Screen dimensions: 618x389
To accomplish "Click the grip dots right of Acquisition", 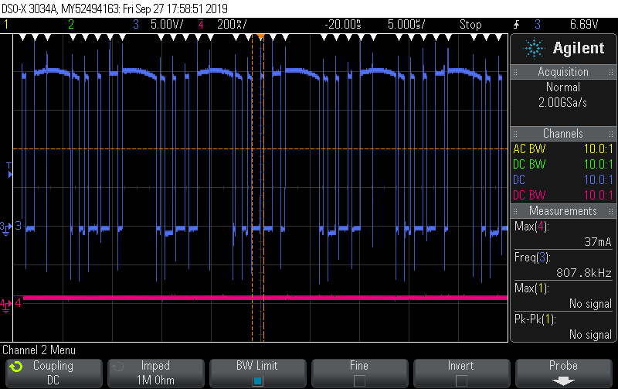I will pyautogui.click(x=610, y=72).
